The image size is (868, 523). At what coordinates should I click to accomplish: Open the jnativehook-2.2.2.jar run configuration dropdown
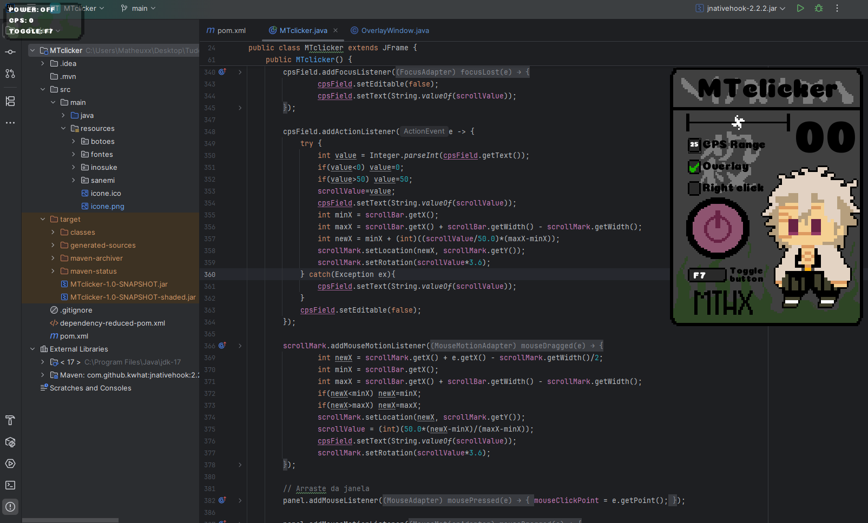click(x=740, y=8)
